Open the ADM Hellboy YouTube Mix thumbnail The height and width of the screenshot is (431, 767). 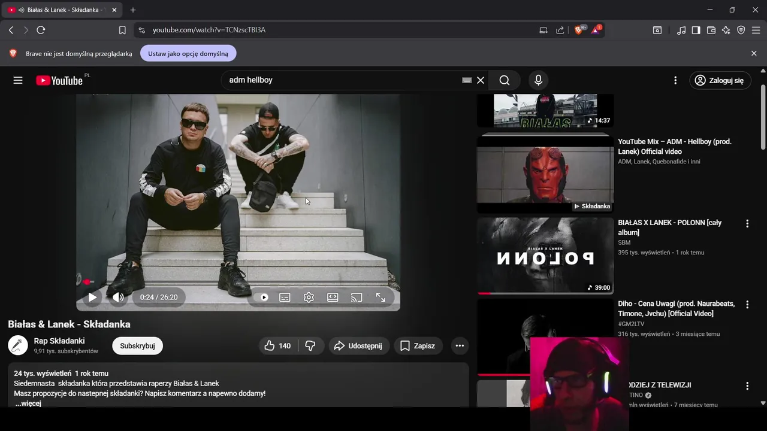point(545,174)
